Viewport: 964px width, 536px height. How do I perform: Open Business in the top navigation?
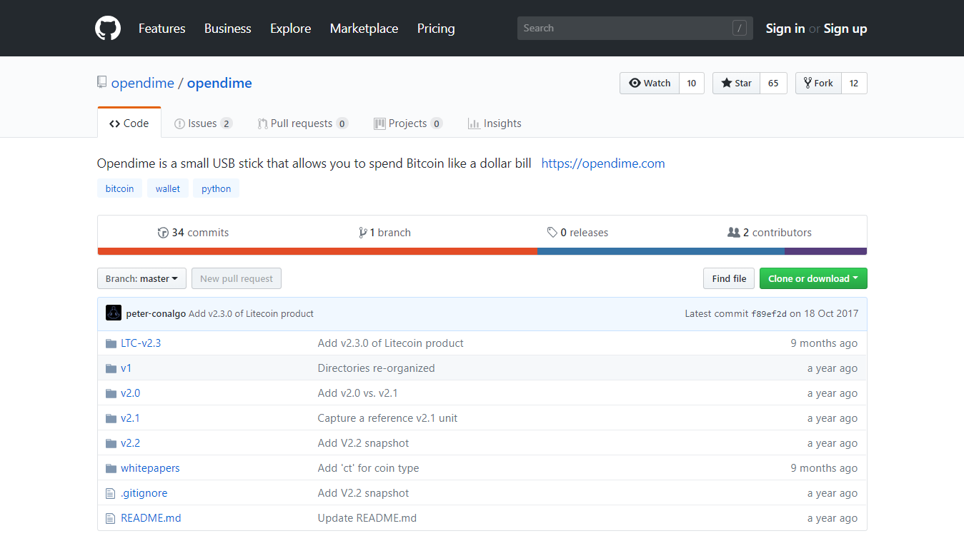coord(228,29)
